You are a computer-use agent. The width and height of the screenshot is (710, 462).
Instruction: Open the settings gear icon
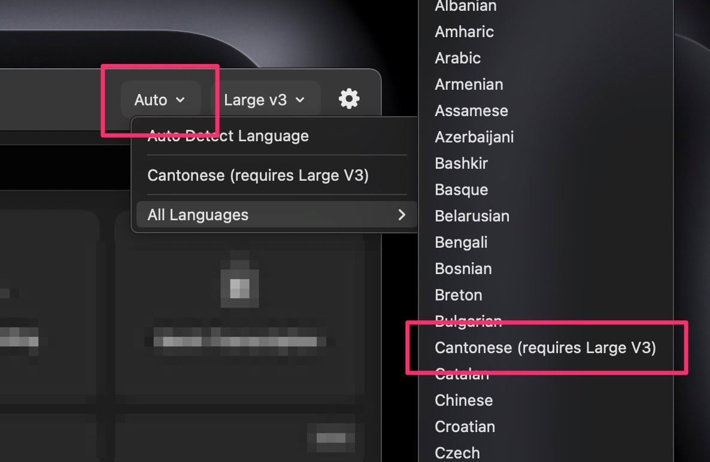[x=349, y=99]
